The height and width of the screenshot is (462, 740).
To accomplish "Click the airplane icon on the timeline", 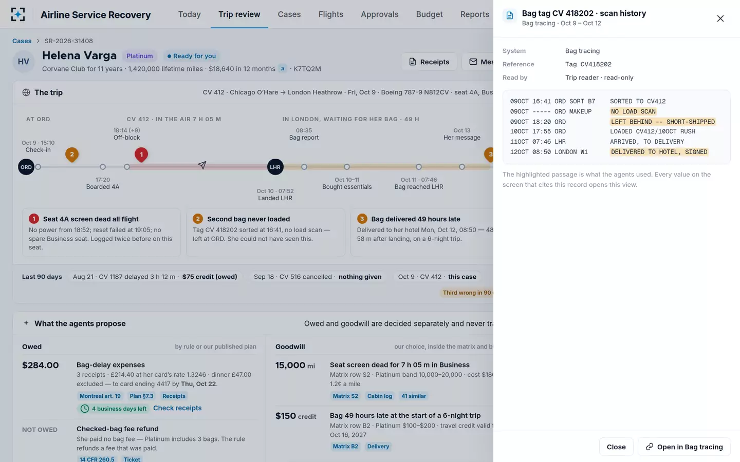I will tap(202, 165).
